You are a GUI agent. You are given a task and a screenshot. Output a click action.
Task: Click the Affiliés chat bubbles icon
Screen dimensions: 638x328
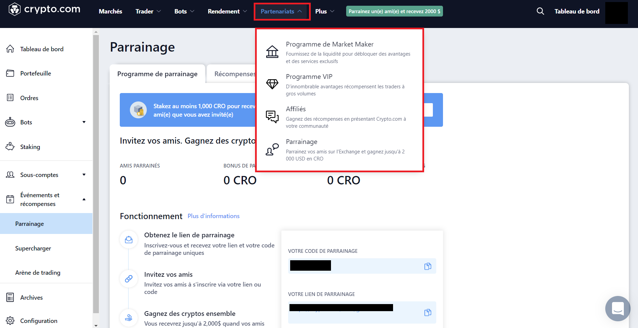click(x=272, y=117)
